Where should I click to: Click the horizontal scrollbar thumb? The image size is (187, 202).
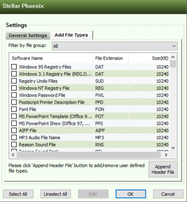click(88, 155)
